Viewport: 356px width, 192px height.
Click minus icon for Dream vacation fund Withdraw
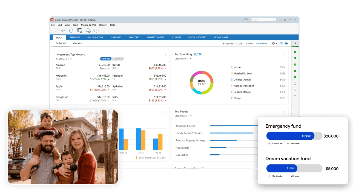[288, 176]
